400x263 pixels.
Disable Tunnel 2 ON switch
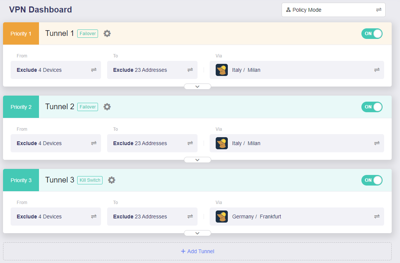pos(372,107)
